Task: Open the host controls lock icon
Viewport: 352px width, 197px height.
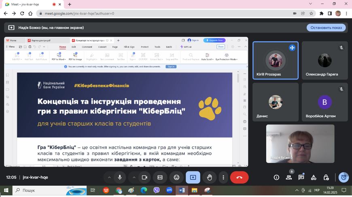Action: 326,177
